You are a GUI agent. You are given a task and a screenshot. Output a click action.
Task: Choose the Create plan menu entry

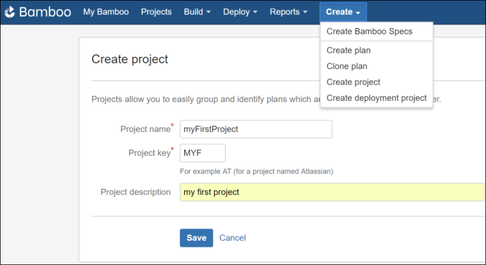point(348,50)
